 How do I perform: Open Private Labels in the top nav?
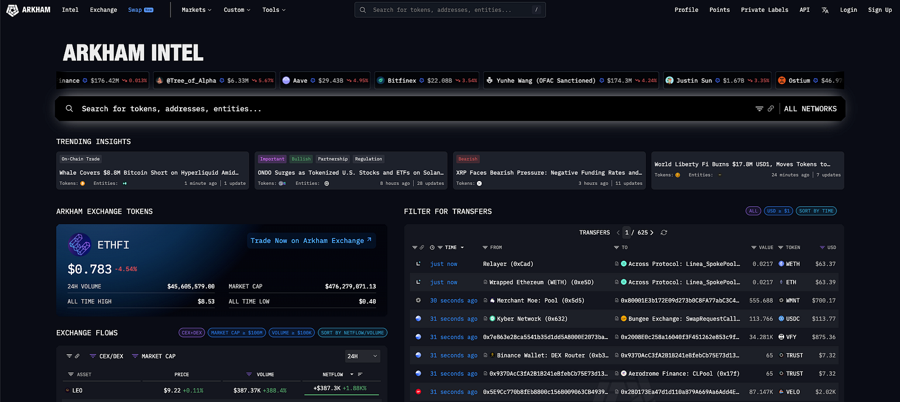[764, 10]
